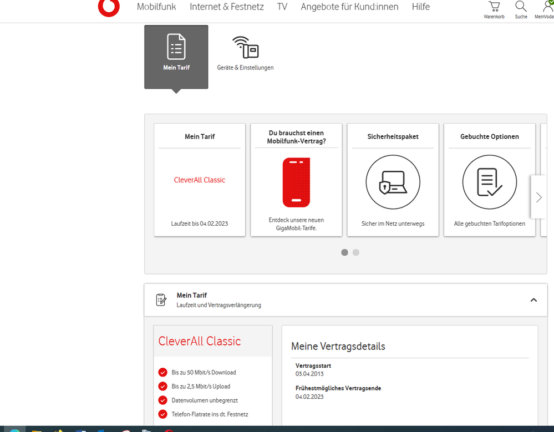
Task: Click the Sicherheitspaket card title
Action: click(x=393, y=137)
